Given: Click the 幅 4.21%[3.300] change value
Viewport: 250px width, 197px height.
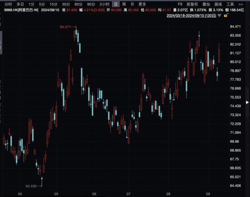Looking at the screenshot, I should [x=92, y=10].
